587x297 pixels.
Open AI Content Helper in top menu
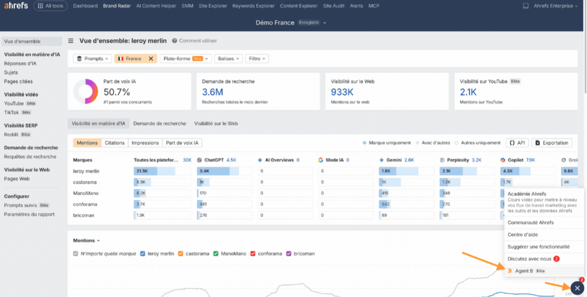156,6
